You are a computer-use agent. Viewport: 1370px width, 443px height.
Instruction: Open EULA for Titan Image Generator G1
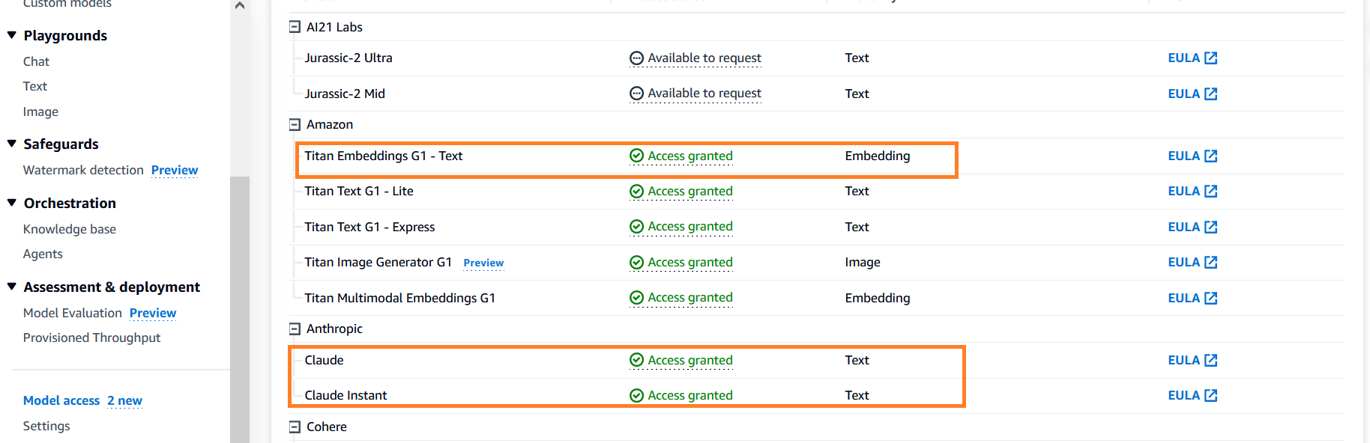(x=1192, y=262)
